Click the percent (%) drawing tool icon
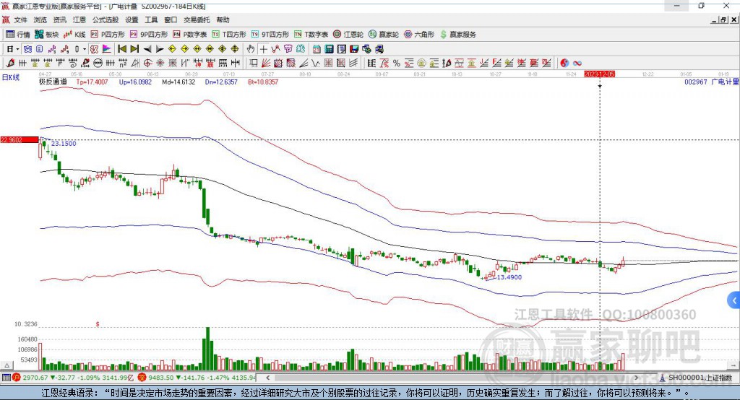The image size is (740, 400). [396, 63]
